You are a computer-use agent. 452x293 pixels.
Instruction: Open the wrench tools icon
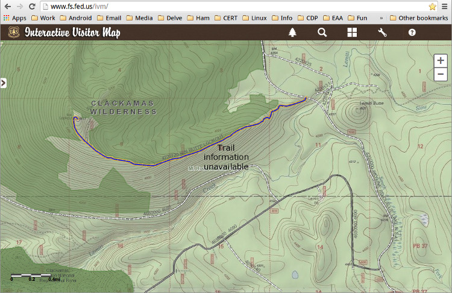(x=382, y=33)
